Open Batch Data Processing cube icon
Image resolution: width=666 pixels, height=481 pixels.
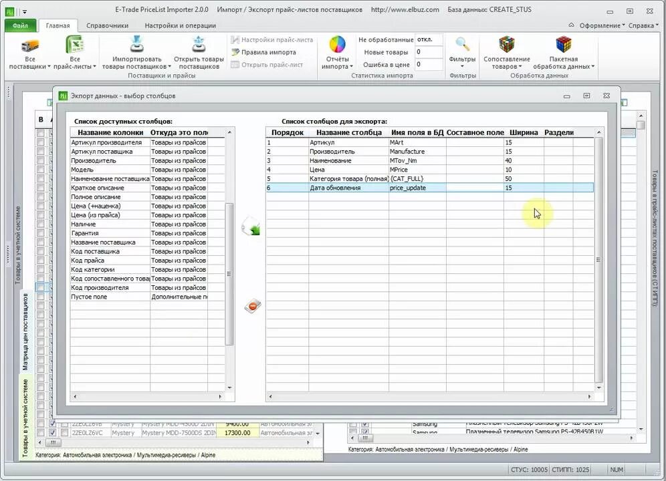563,44
